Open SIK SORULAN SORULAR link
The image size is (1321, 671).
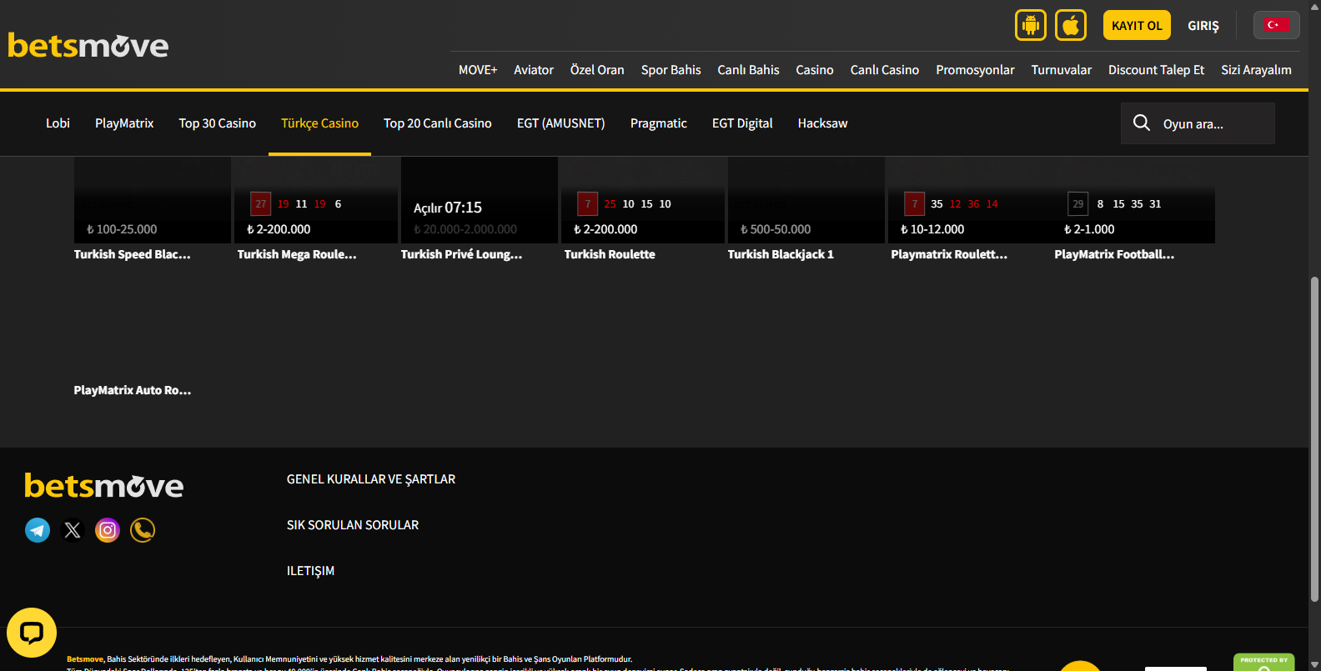coord(353,525)
